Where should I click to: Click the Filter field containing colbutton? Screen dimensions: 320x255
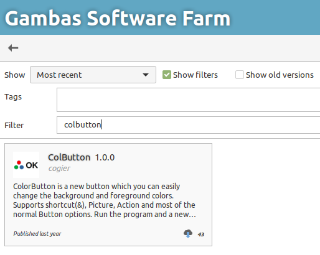pyautogui.click(x=189, y=125)
